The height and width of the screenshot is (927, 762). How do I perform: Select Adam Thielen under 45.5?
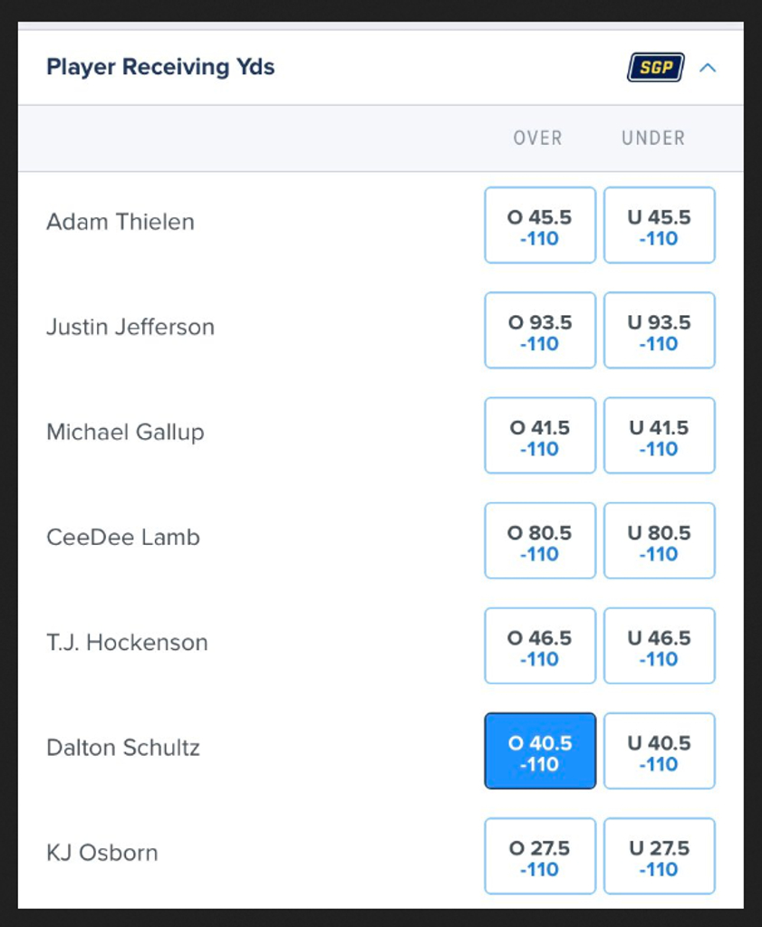click(659, 225)
